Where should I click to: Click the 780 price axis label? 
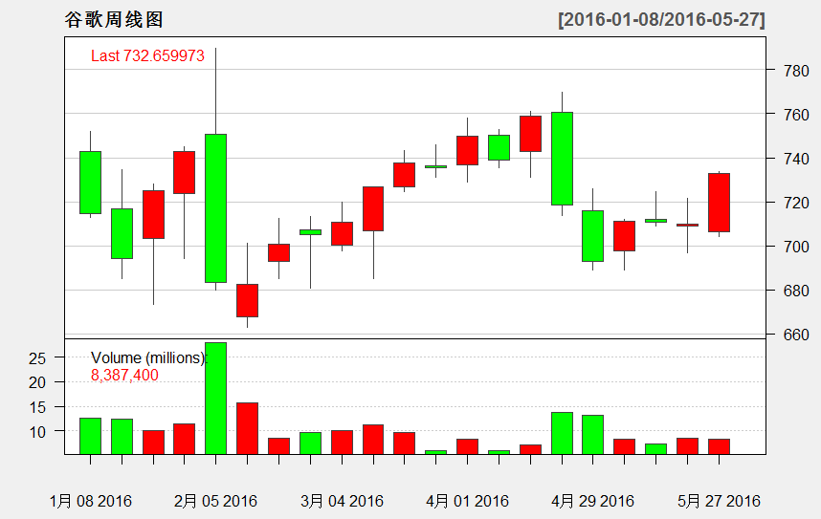pos(796,71)
